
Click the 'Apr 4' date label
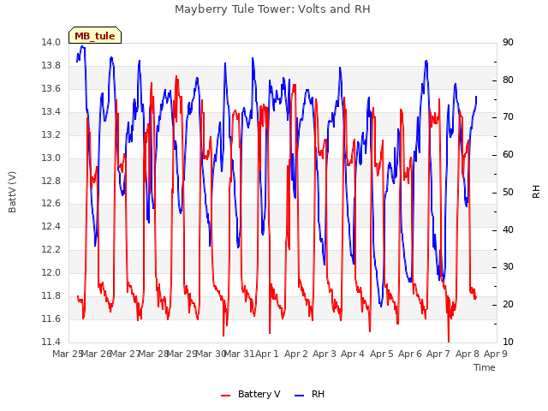coord(353,354)
